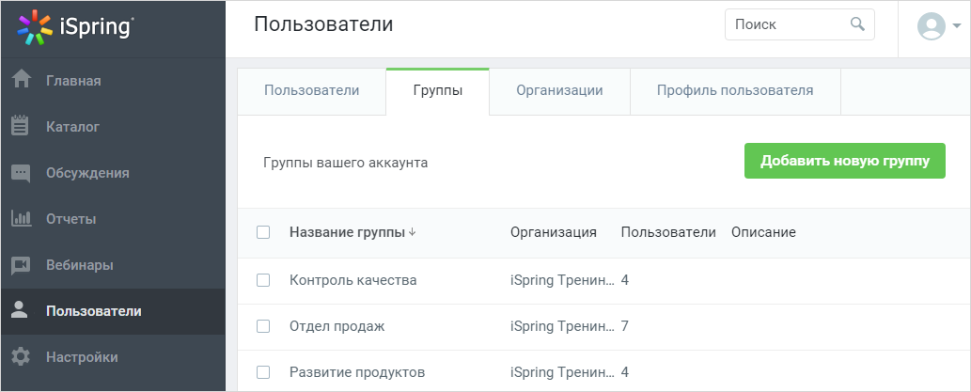Viewport: 971px width, 392px height.
Task: Click organization cell of Развитие продуктов row
Action: click(563, 372)
